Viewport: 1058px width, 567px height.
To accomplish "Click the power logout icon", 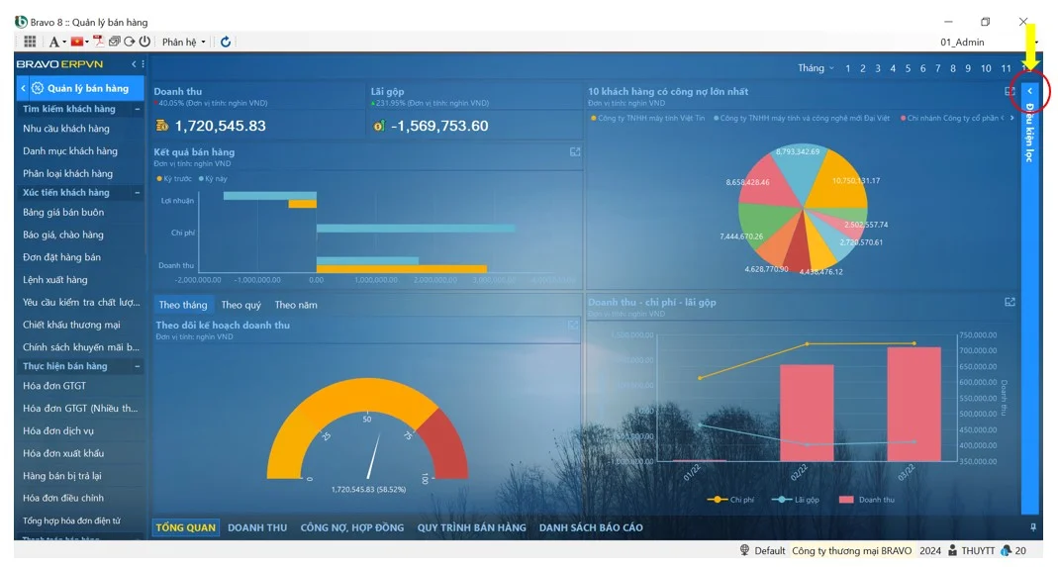I will 144,42.
